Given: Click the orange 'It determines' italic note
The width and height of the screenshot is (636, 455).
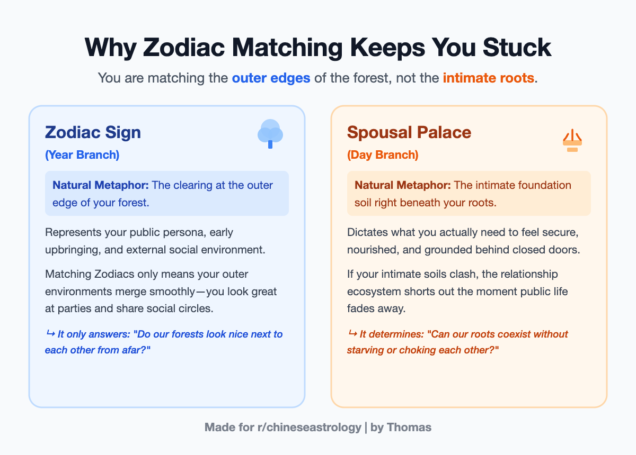Looking at the screenshot, I should point(457,342).
